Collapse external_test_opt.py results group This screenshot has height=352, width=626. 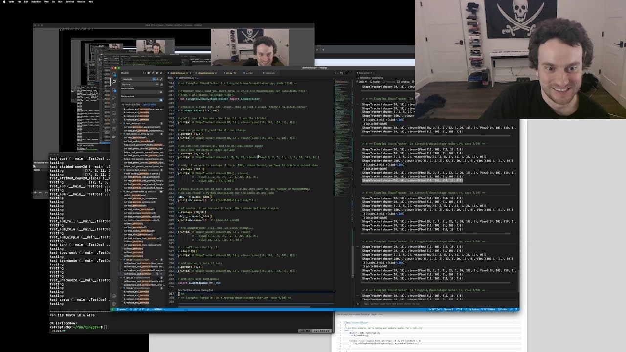coord(121,170)
